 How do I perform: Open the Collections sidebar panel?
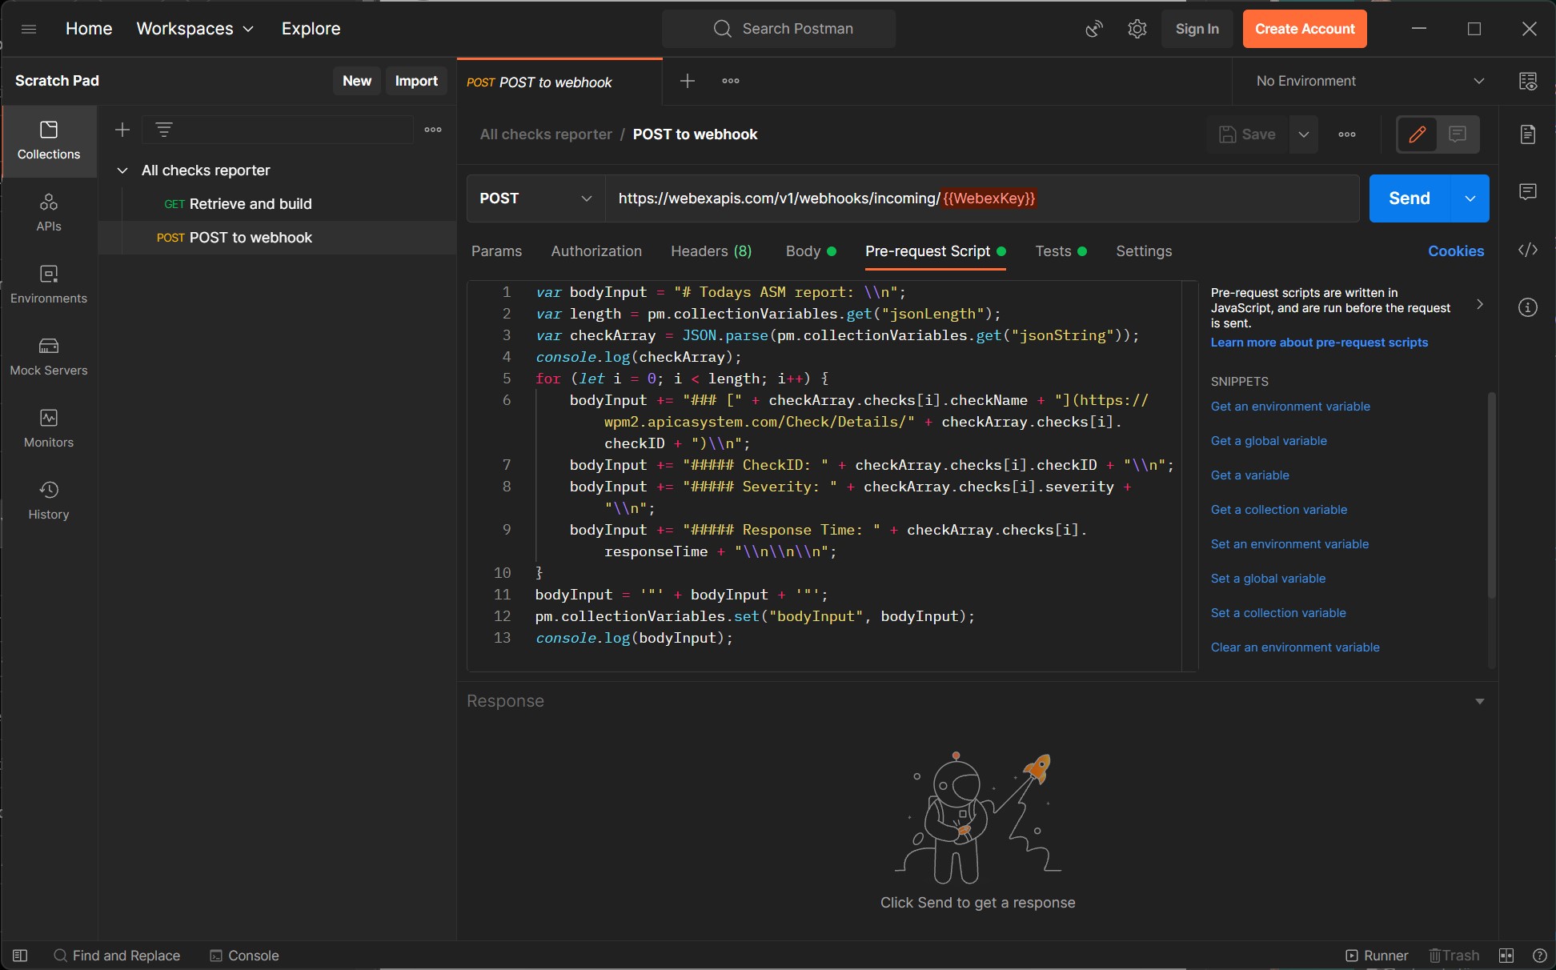click(x=48, y=140)
